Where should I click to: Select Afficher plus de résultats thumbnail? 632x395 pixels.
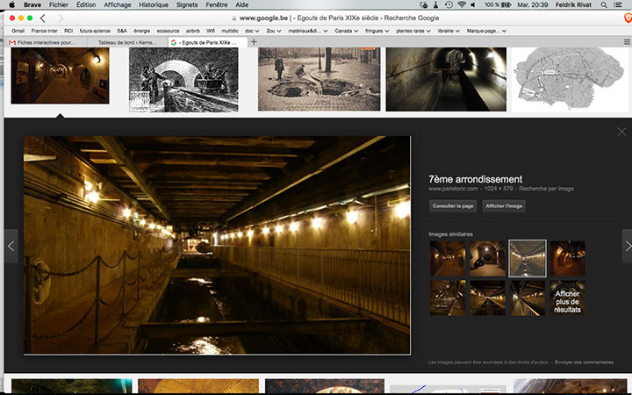point(567,298)
